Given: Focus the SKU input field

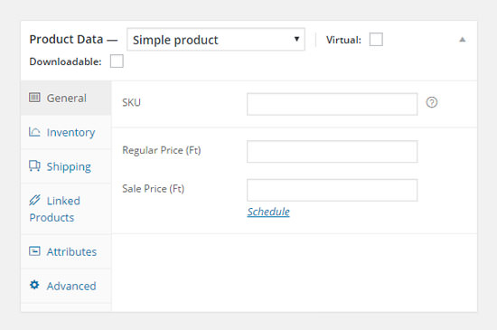Looking at the screenshot, I should [333, 104].
